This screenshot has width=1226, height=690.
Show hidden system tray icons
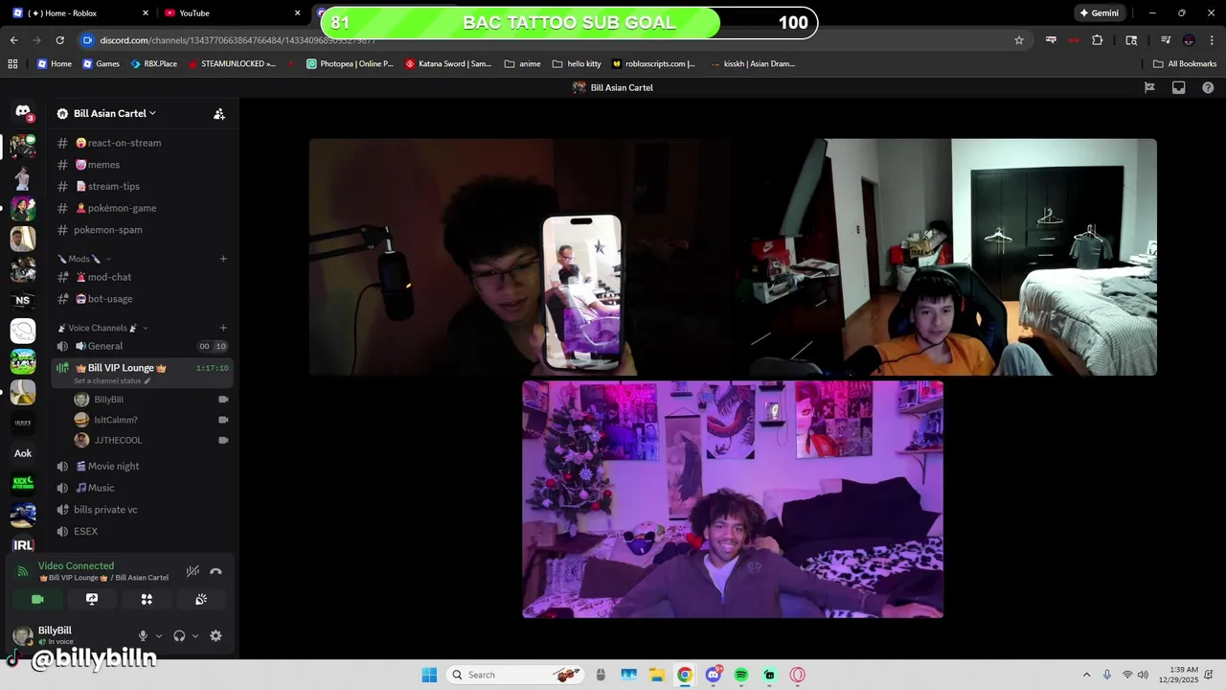(x=1086, y=675)
